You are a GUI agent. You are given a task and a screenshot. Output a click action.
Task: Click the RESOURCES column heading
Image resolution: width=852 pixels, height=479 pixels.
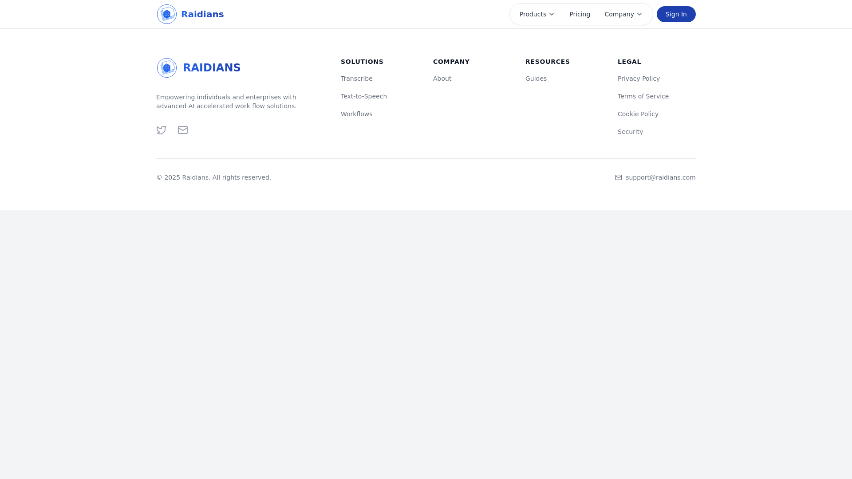click(548, 62)
